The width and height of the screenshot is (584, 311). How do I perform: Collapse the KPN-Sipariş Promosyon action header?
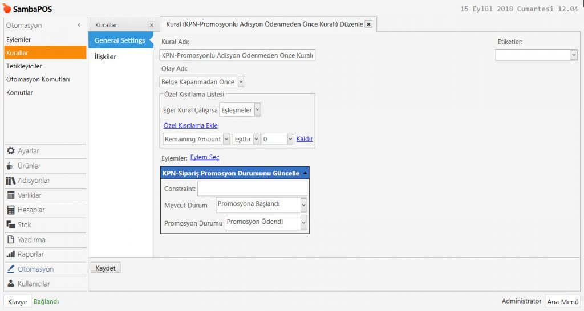pos(305,173)
